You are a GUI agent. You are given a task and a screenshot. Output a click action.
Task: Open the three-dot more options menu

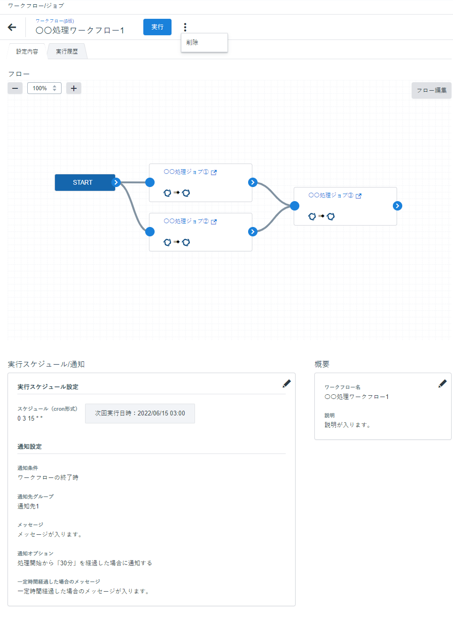coord(185,27)
